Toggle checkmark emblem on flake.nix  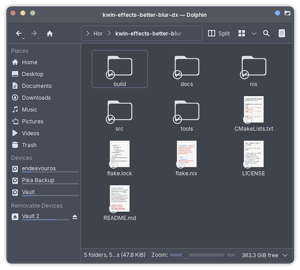tap(181, 164)
